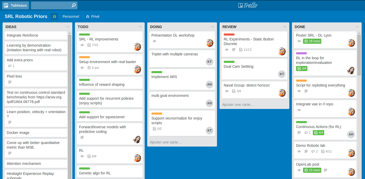Open the Learning by demonstration card
The width and height of the screenshot is (365, 179).
pos(36,48)
